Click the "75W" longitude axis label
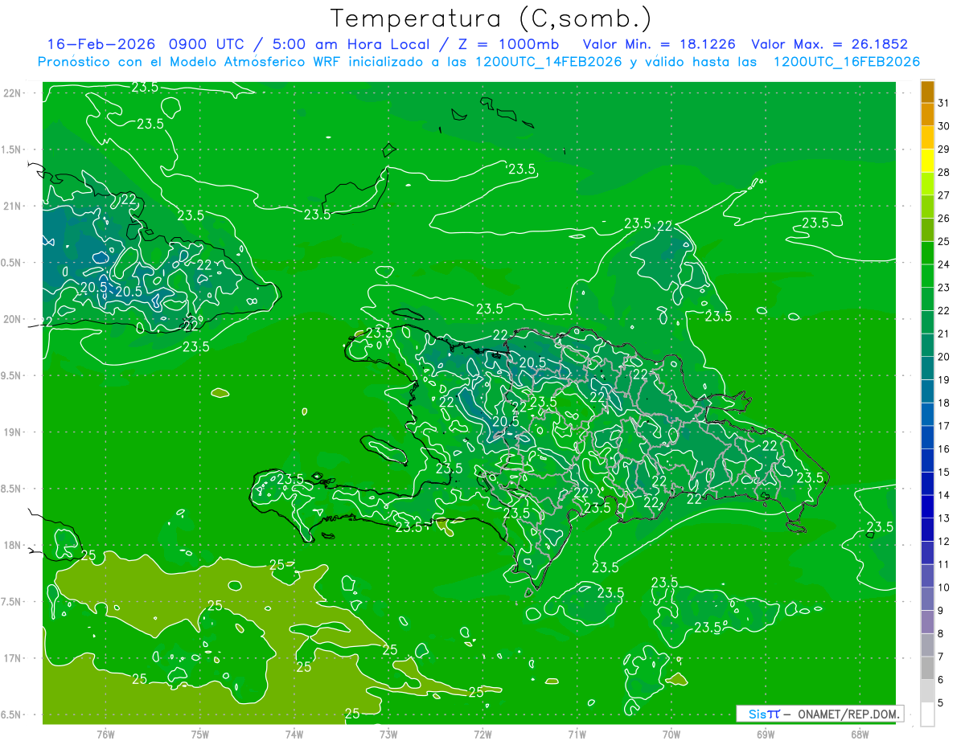This screenshot has width=965, height=745. pos(200,735)
